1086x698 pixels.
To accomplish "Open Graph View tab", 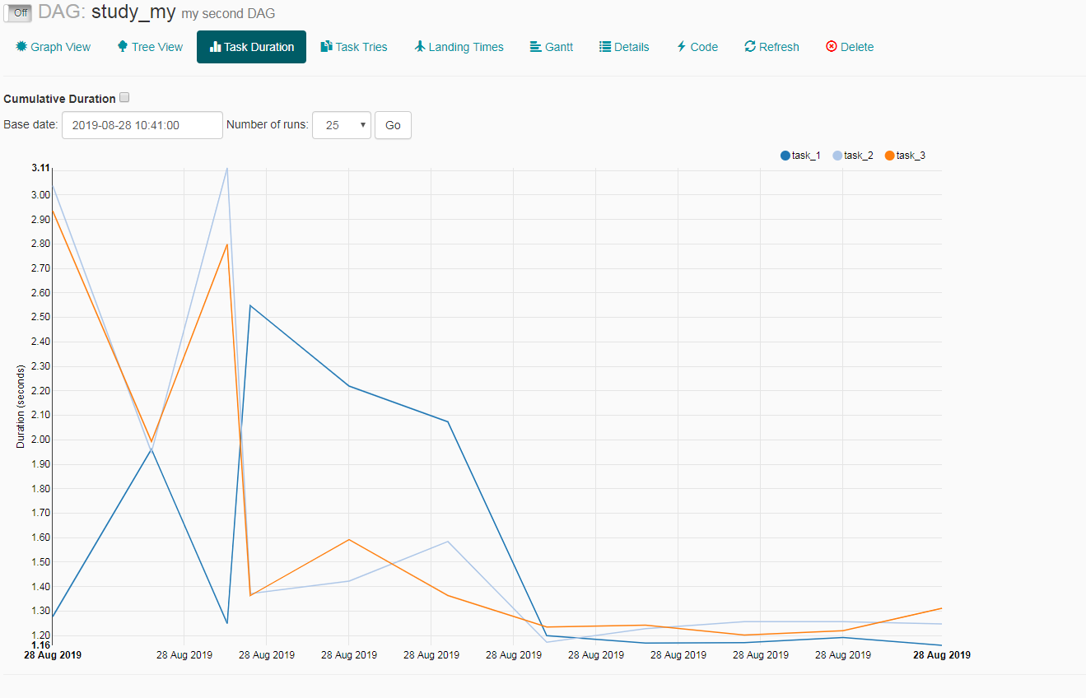I will tap(53, 47).
